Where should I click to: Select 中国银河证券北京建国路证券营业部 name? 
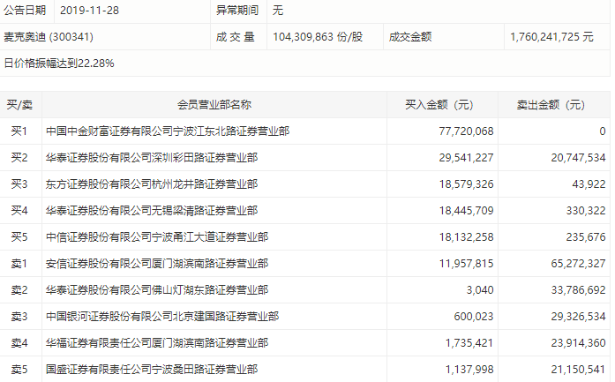coord(162,317)
